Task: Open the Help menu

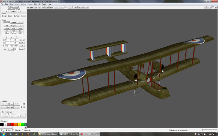Action: (50, 4)
